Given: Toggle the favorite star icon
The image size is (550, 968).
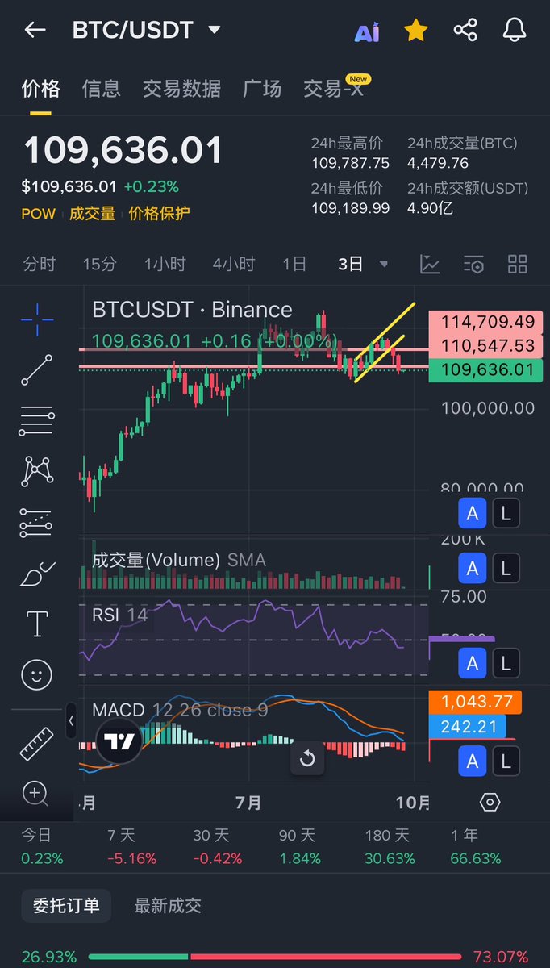Looking at the screenshot, I should point(415,31).
